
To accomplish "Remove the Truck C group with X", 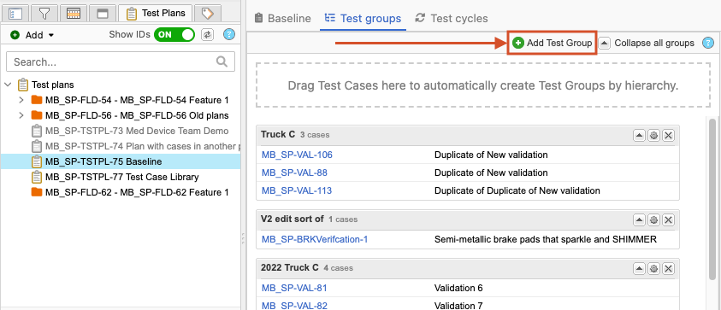I will pyautogui.click(x=668, y=135).
